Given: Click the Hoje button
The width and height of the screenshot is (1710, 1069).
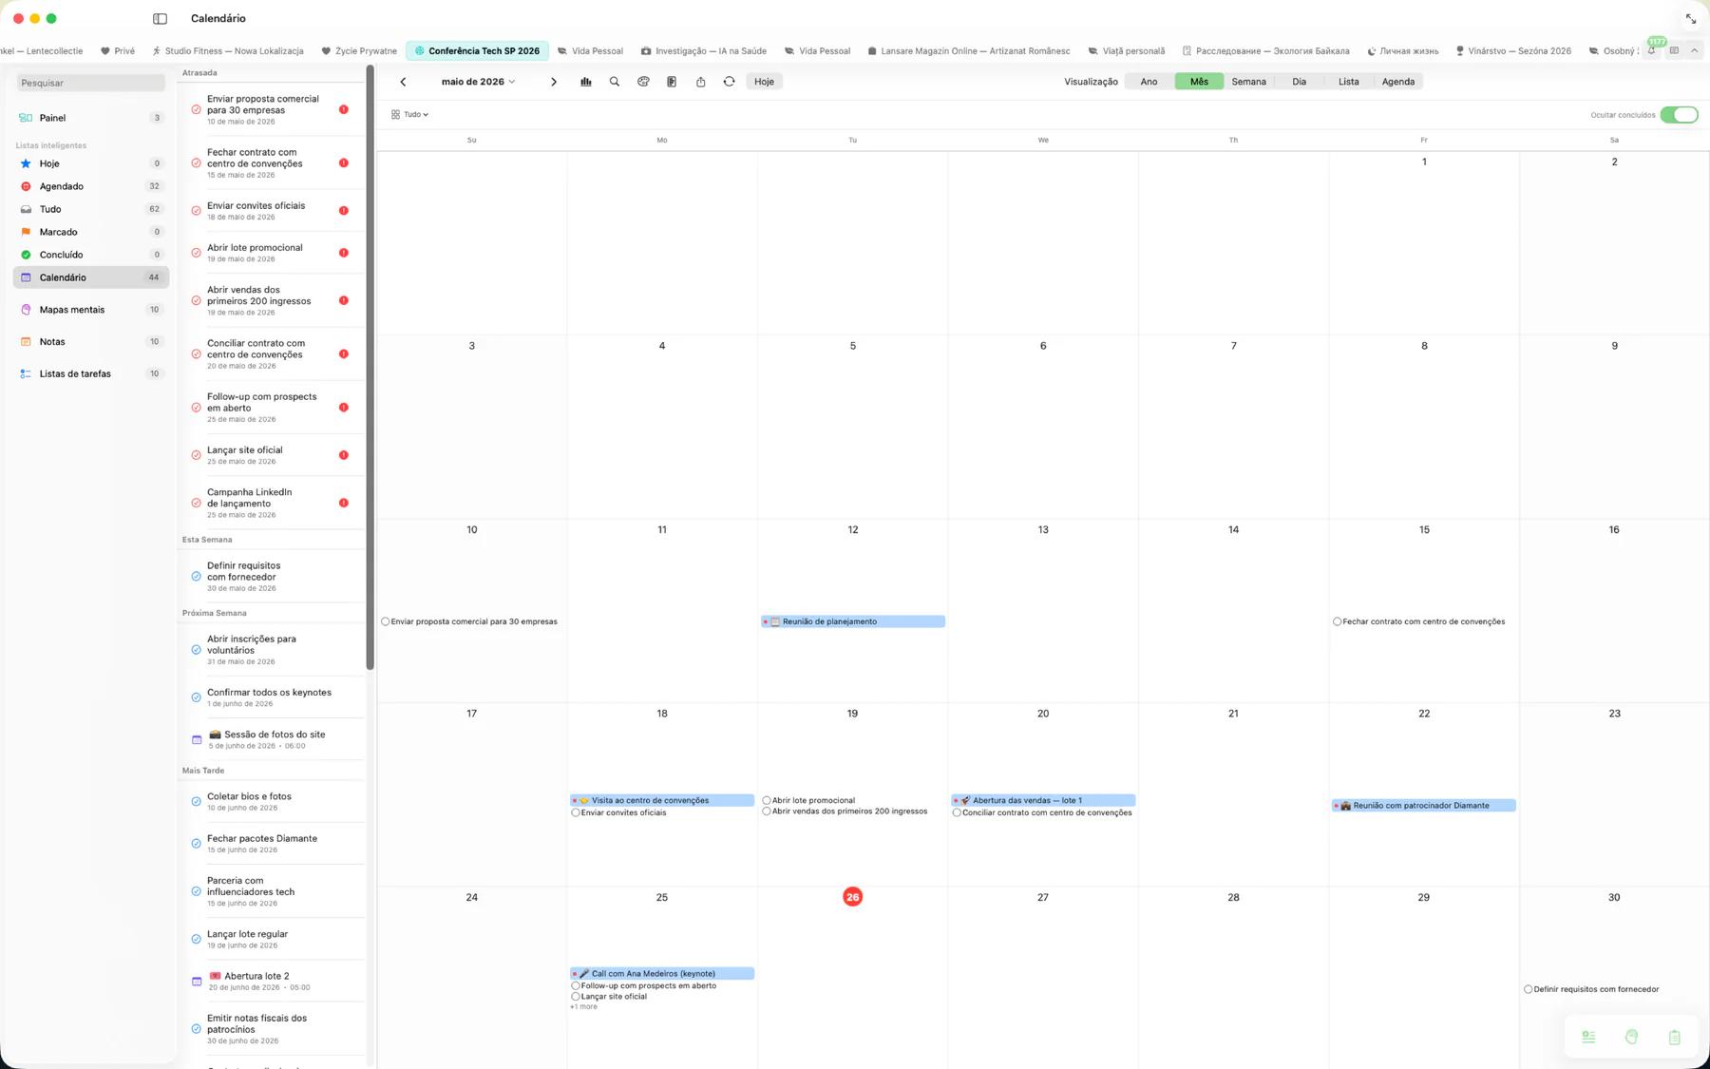Looking at the screenshot, I should (x=764, y=82).
